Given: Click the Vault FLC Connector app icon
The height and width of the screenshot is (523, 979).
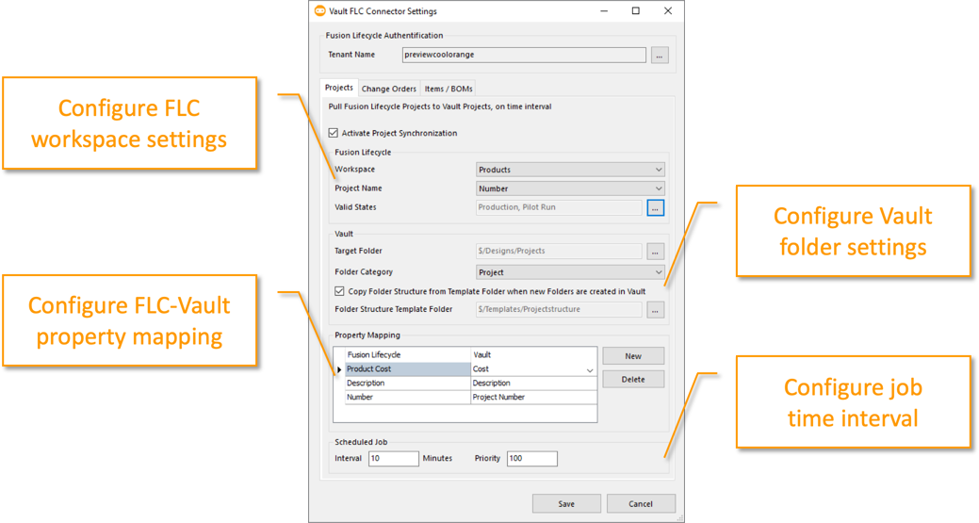Looking at the screenshot, I should (x=320, y=11).
